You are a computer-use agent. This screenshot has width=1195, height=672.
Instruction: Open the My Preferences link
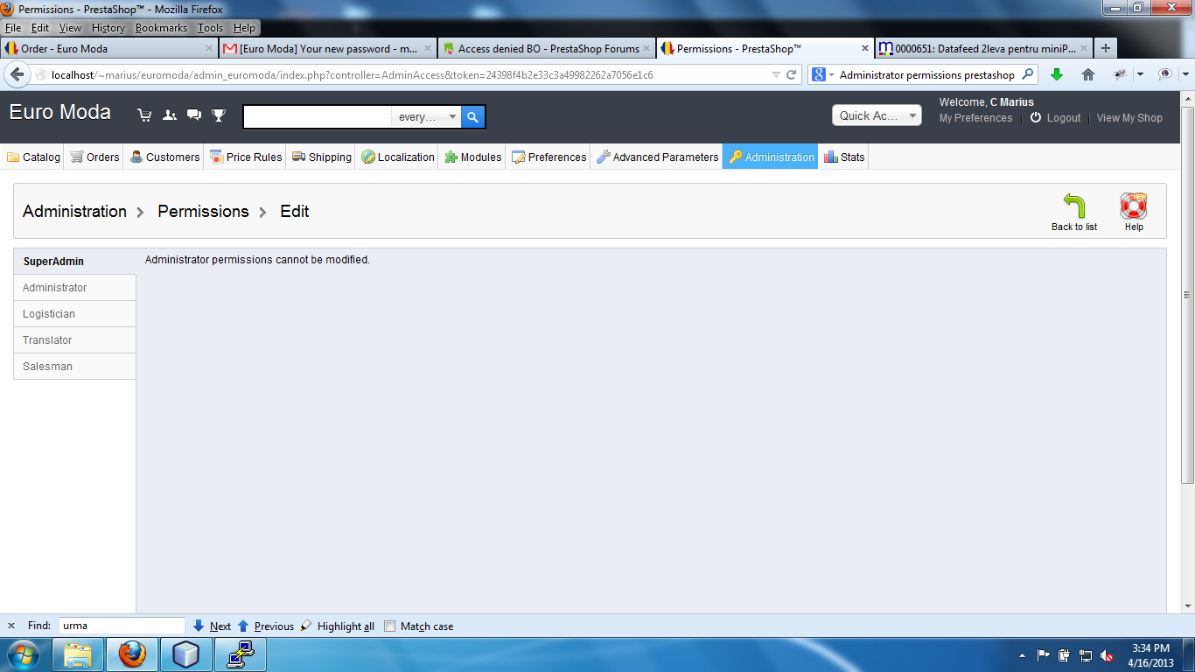coord(975,118)
